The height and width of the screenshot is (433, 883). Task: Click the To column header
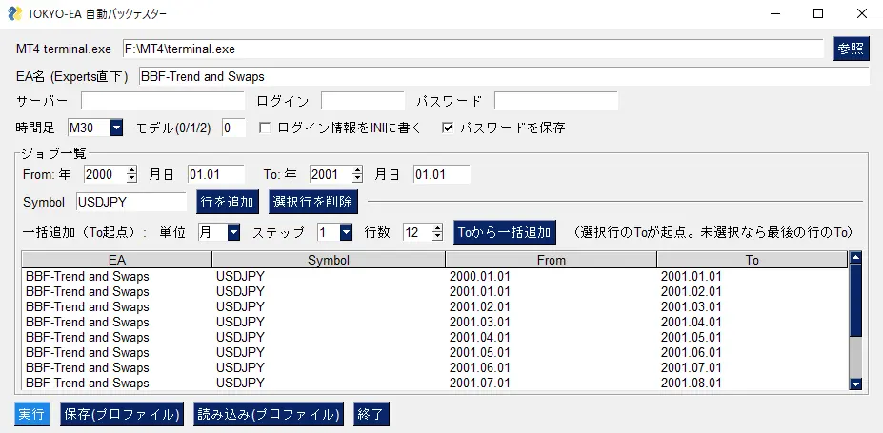pyautogui.click(x=753, y=260)
